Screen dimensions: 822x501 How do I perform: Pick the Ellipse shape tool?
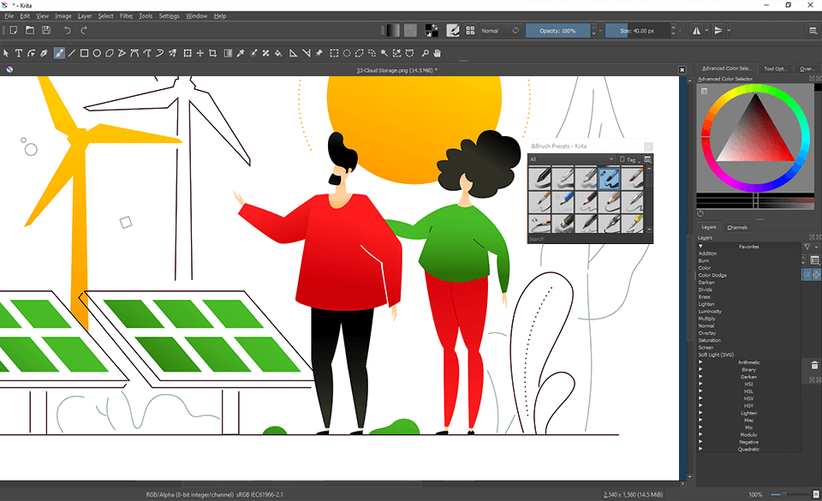98,53
